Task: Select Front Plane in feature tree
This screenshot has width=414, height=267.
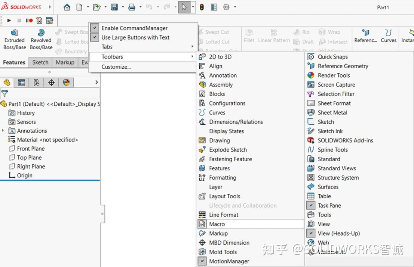Action: tap(31, 149)
